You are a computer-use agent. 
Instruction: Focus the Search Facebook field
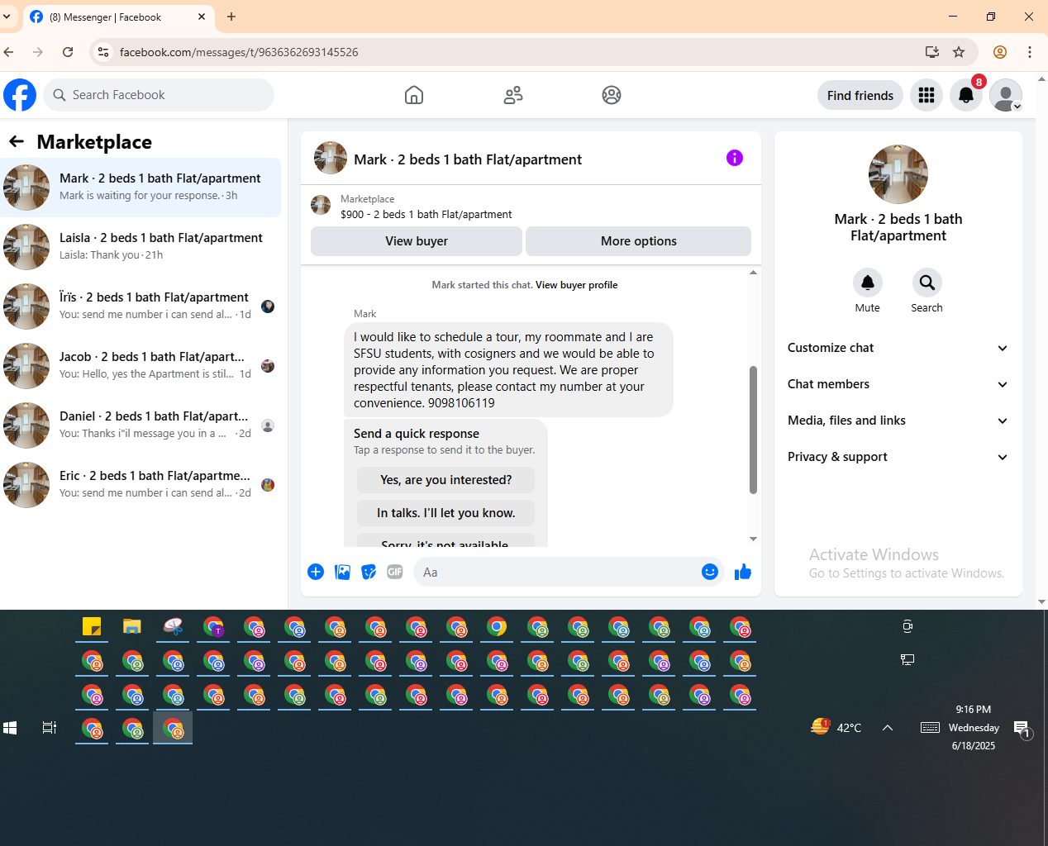[159, 95]
